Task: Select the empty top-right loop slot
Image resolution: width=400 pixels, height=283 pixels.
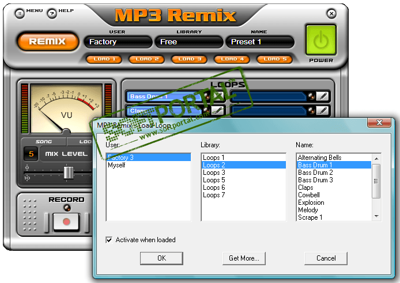Action: coord(269,97)
